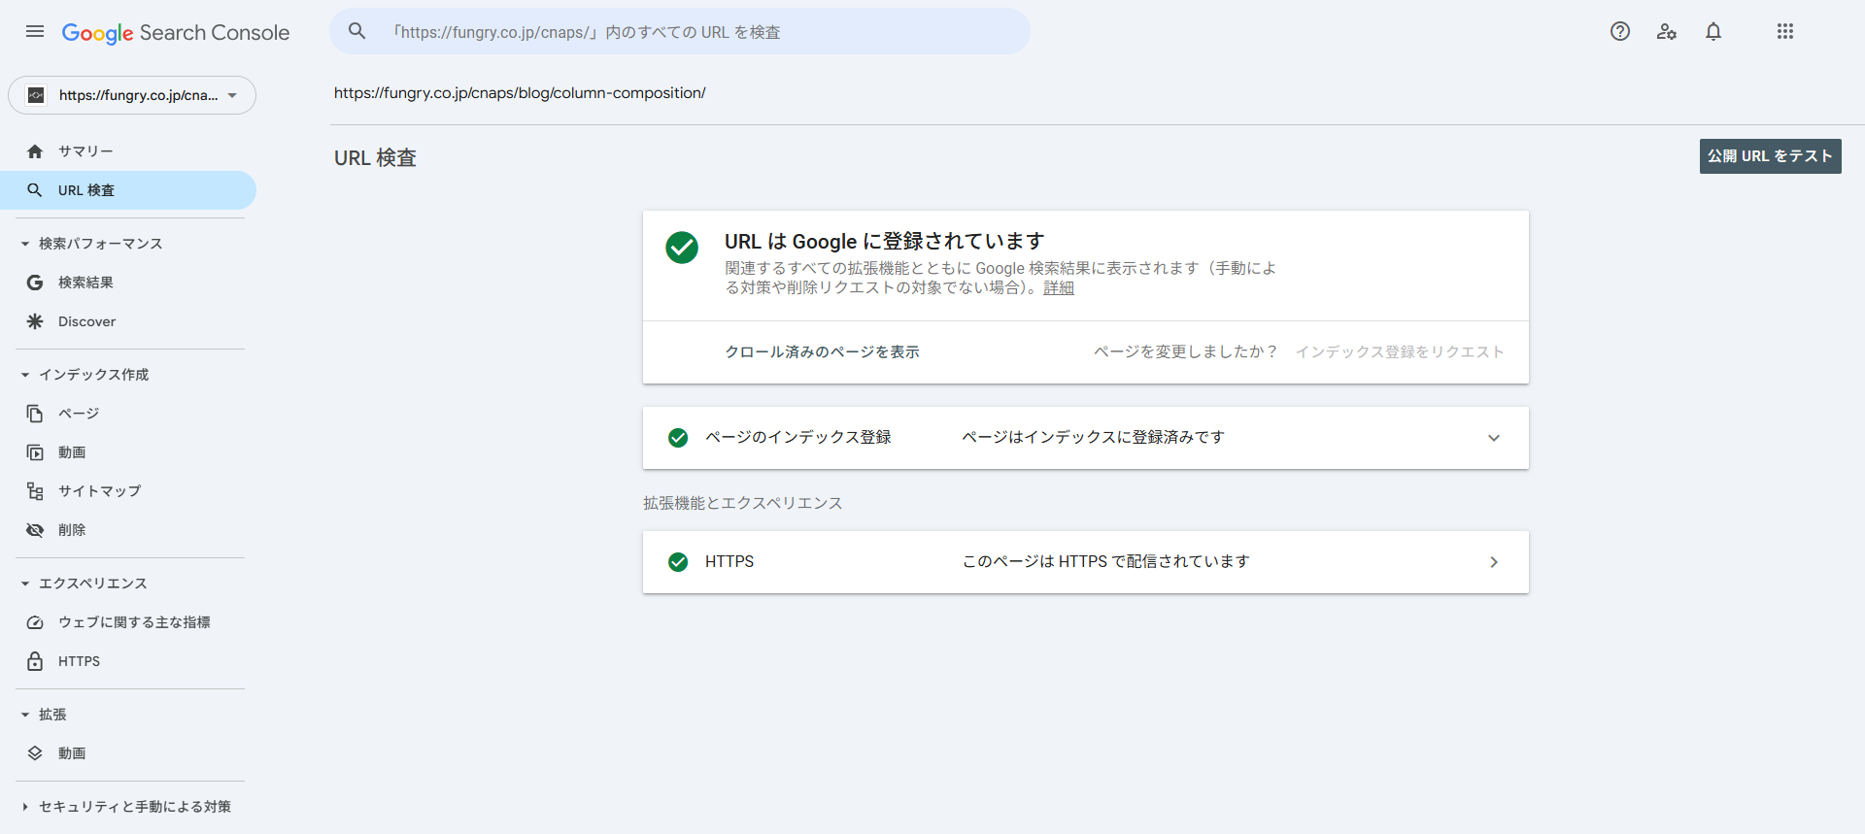Click the 拡張機能とエクスペリエンス label
Screen dimensions: 1865x834
point(743,503)
